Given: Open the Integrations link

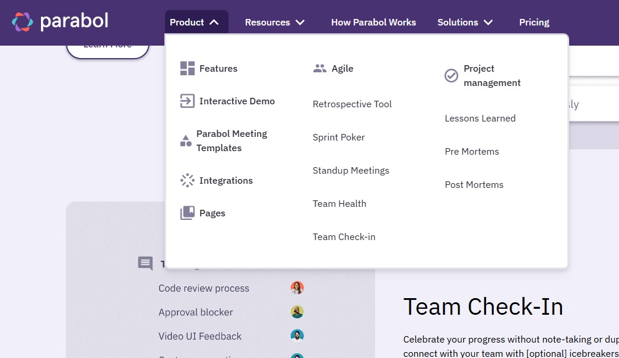Looking at the screenshot, I should 226,180.
